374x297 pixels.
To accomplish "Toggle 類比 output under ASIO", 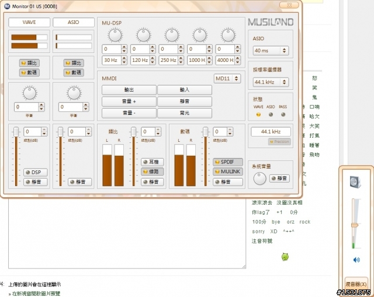I will [x=74, y=63].
